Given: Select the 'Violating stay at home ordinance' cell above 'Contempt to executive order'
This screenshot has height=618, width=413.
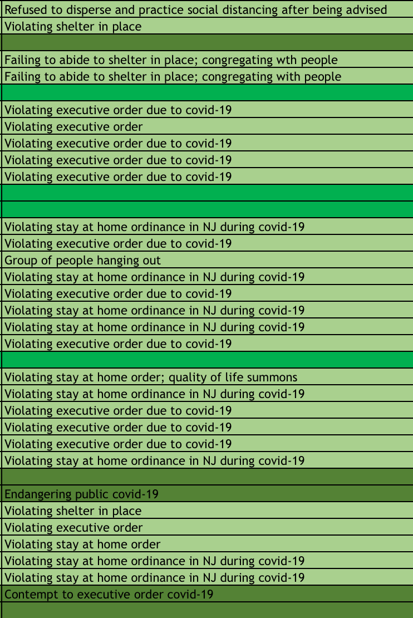Looking at the screenshot, I should (207, 577).
